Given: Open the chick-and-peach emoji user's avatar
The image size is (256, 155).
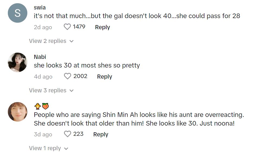Looking at the screenshot, I should tap(18, 112).
